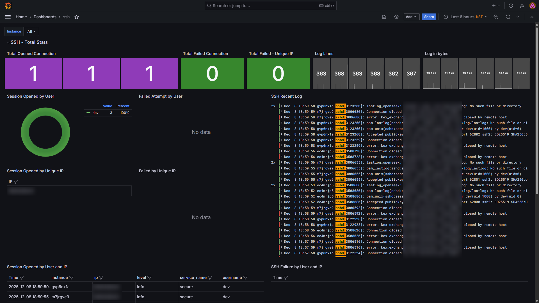
Task: Click the save dashboard icon
Action: coord(384,17)
